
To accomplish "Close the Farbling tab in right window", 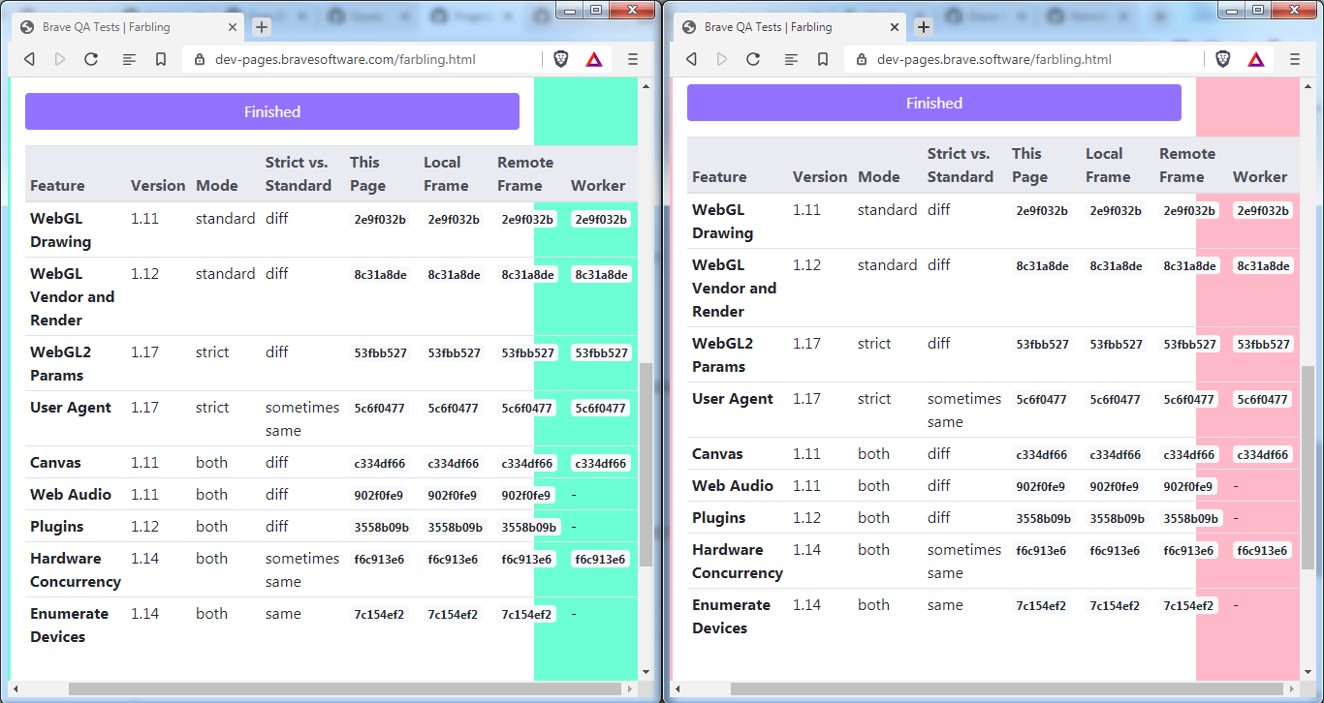I will click(x=895, y=27).
